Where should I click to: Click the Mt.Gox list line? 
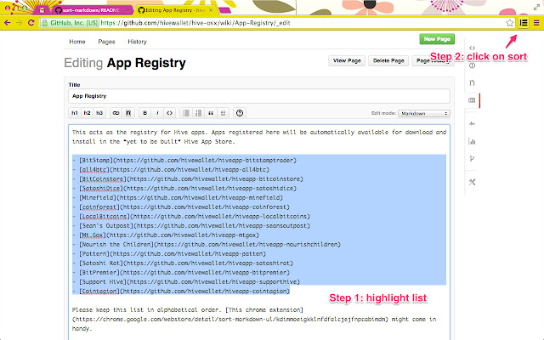166,235
